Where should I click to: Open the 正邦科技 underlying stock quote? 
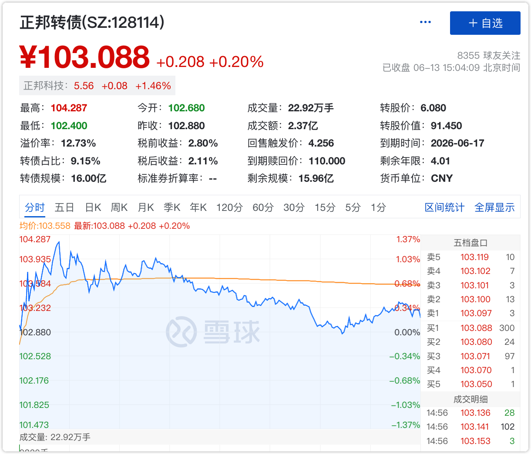click(x=97, y=86)
